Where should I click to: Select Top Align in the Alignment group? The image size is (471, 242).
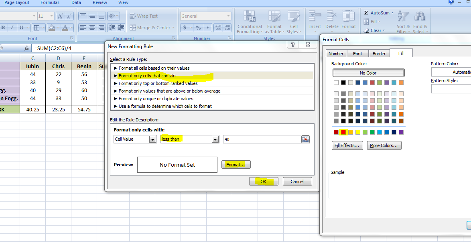[83, 16]
